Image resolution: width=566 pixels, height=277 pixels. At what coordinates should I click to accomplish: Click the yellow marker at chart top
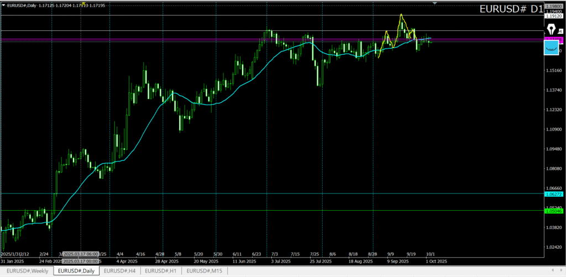[x=83, y=3]
